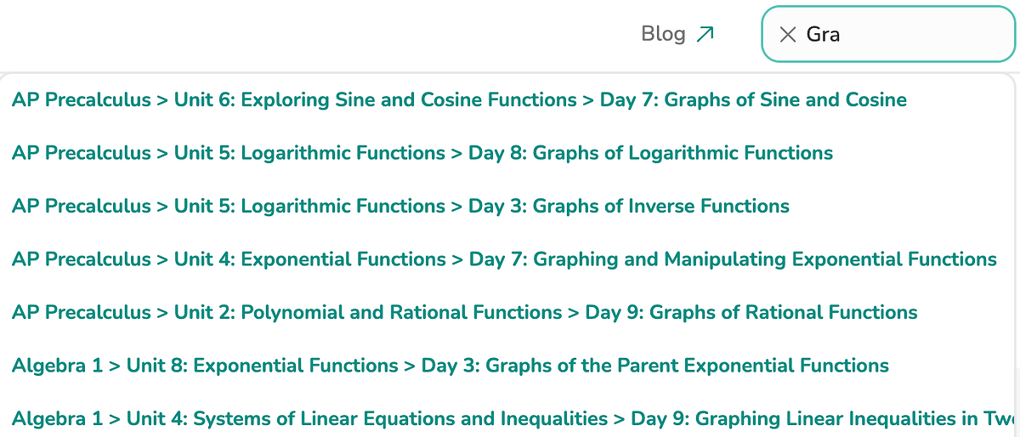
Task: Clear the search with the X icon
Action: 788,34
